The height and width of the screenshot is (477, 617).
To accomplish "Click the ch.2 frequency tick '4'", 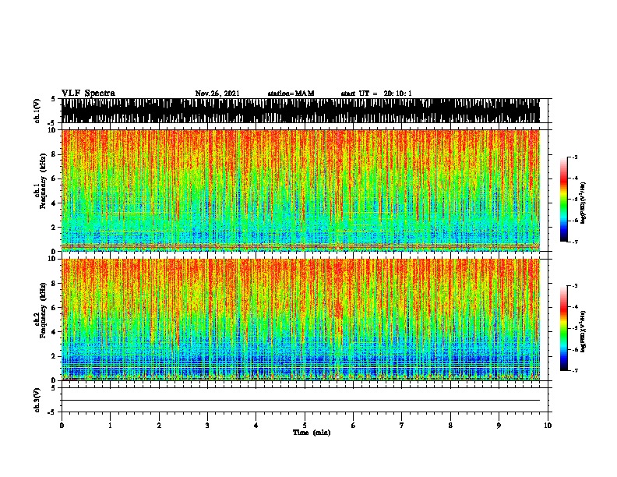I will tap(55, 332).
